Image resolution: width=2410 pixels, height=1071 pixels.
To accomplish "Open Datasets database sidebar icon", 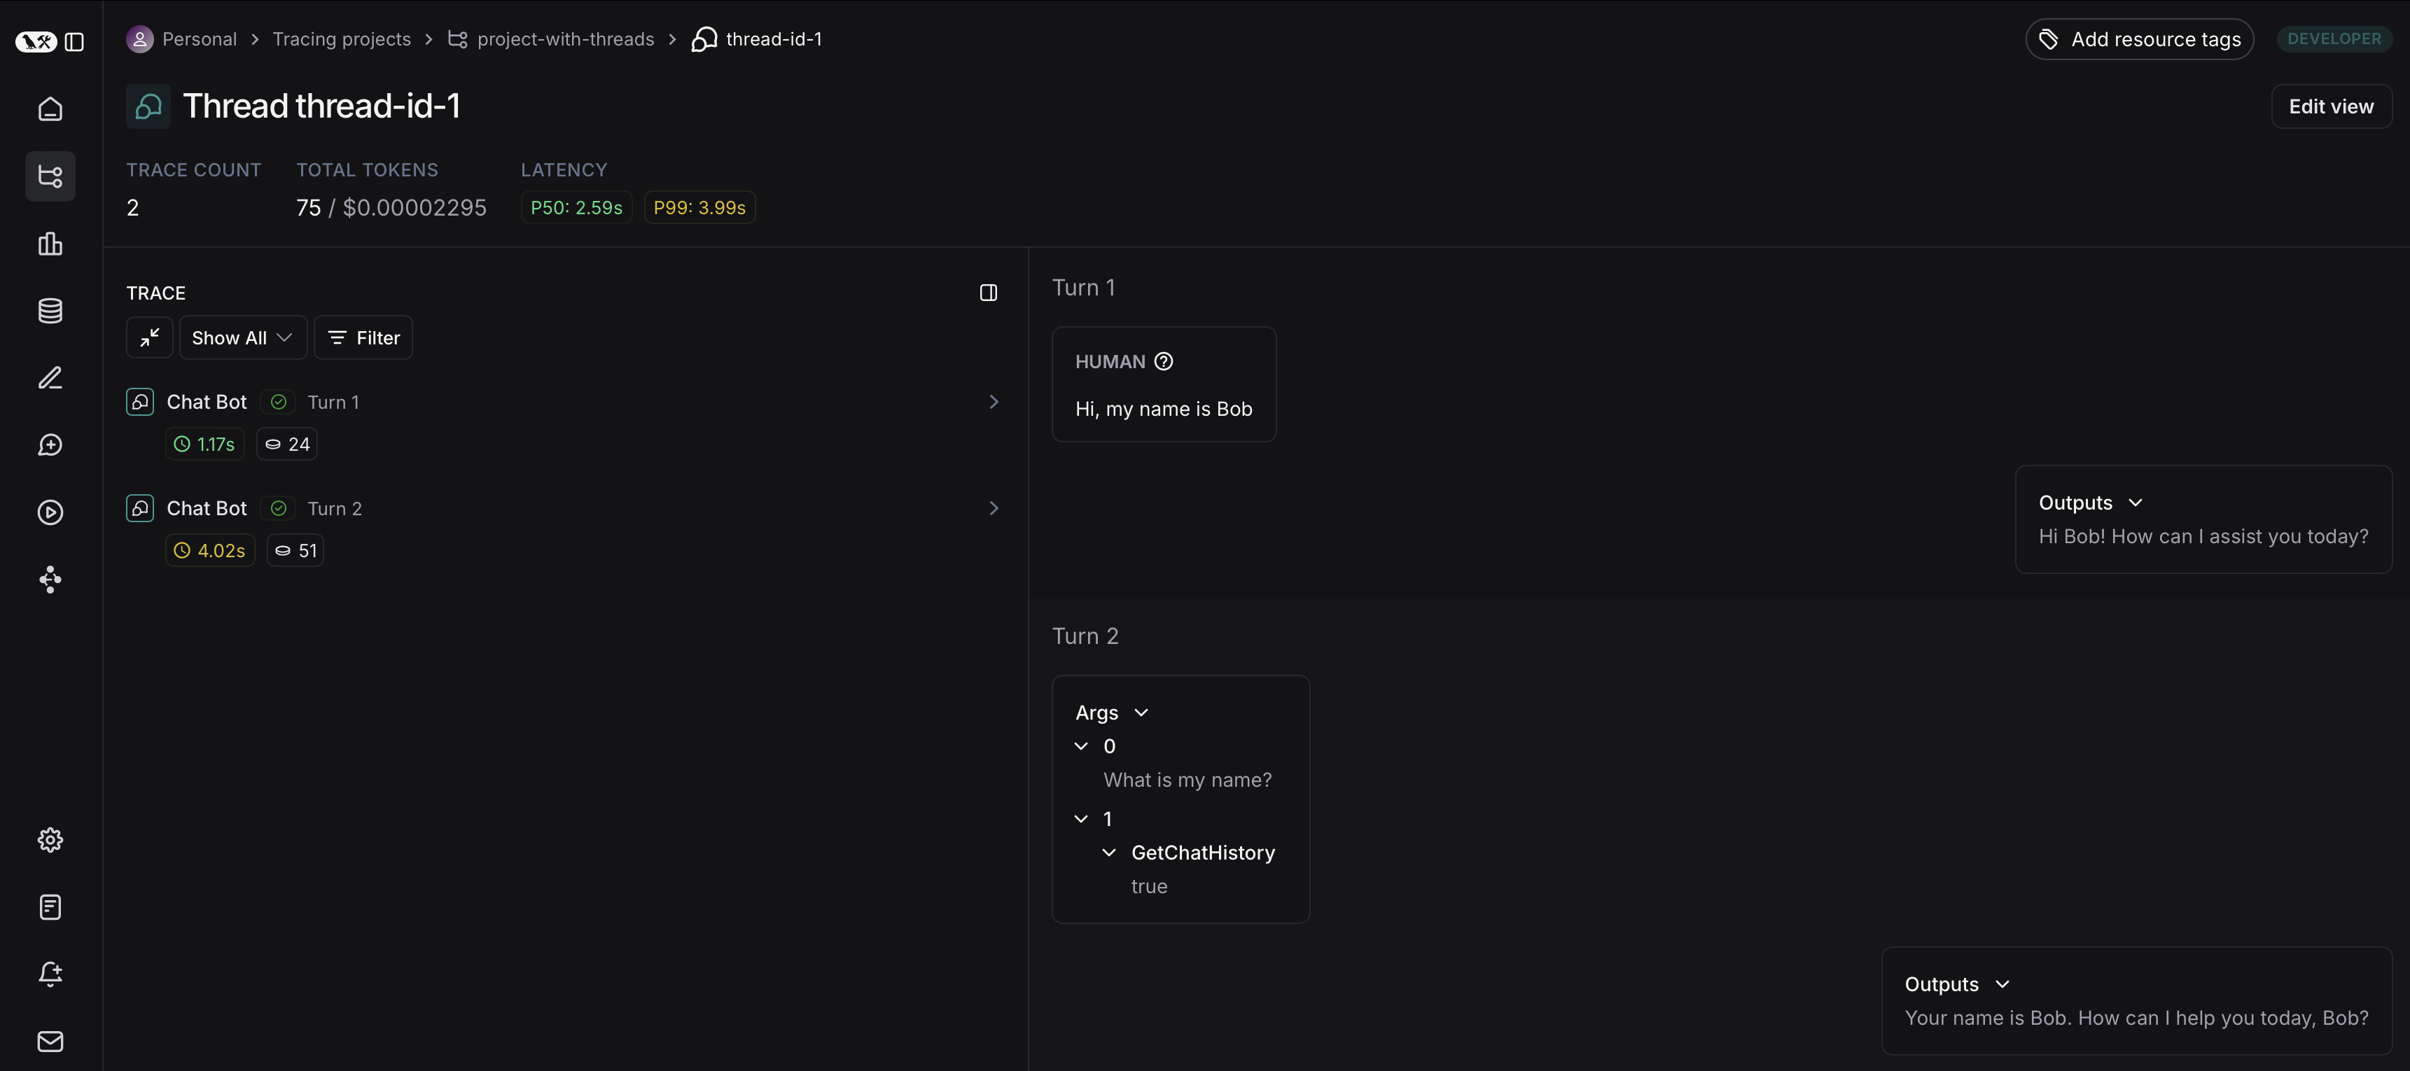I will tap(50, 311).
